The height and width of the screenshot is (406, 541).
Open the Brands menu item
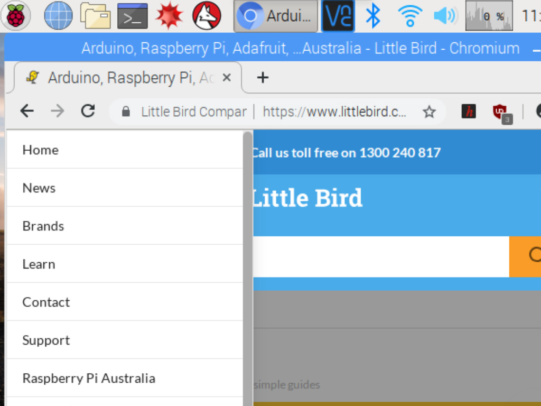tap(125, 226)
